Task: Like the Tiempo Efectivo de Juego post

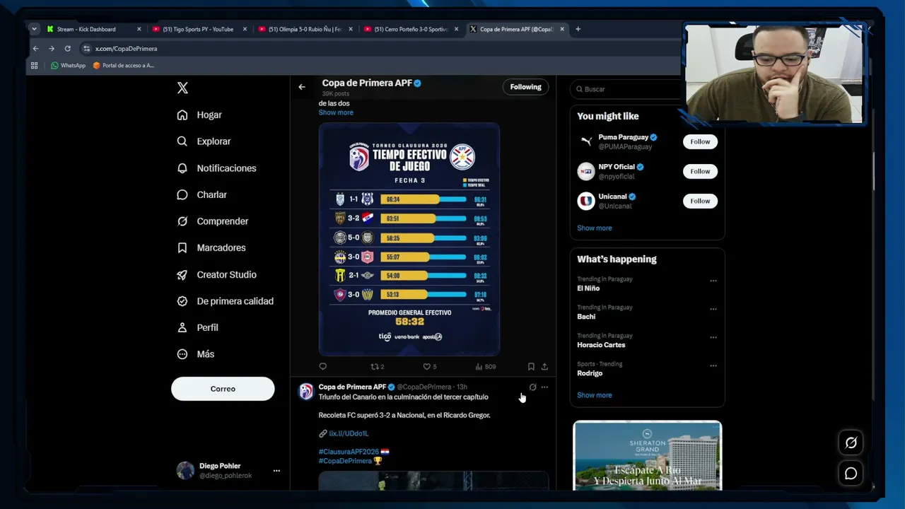Action: coord(429,366)
